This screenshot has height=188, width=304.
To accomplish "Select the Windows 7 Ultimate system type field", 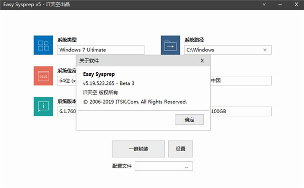I will pyautogui.click(x=101, y=50).
